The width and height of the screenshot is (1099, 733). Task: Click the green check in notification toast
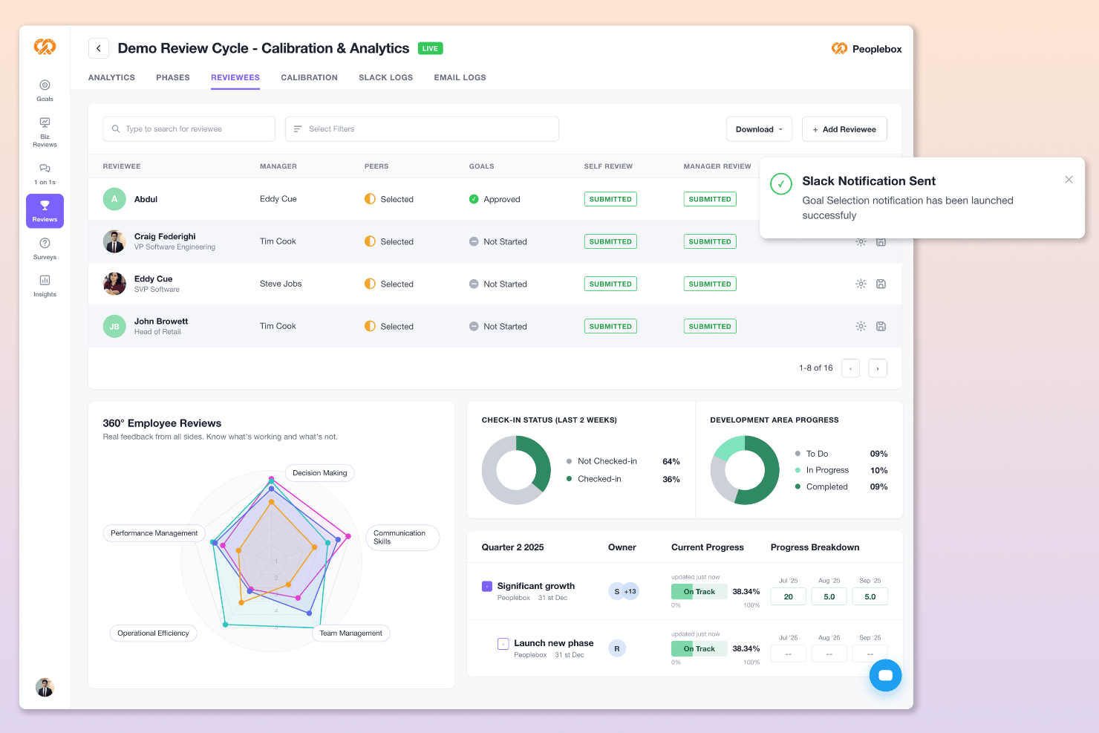781,183
